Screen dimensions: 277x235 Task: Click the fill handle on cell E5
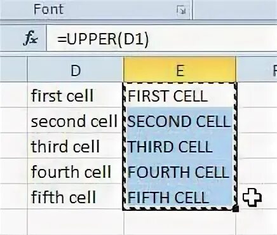coord(236,208)
